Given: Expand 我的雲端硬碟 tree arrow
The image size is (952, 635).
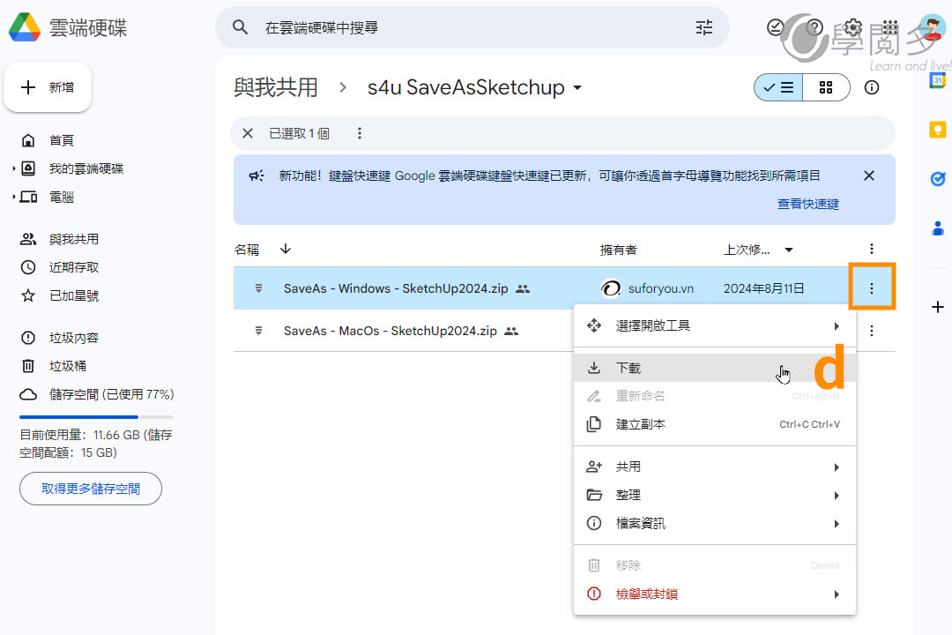Looking at the screenshot, I should 13,169.
